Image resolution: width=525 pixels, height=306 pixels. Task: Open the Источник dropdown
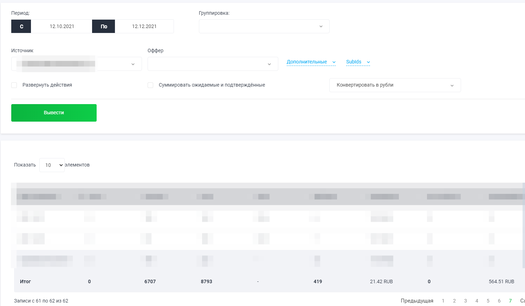click(x=77, y=64)
